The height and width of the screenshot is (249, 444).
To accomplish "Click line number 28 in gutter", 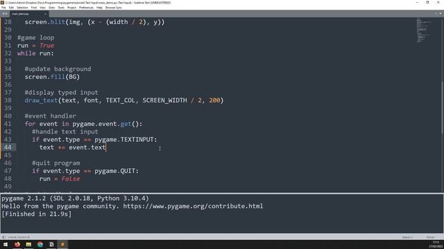I will click(x=8, y=22).
